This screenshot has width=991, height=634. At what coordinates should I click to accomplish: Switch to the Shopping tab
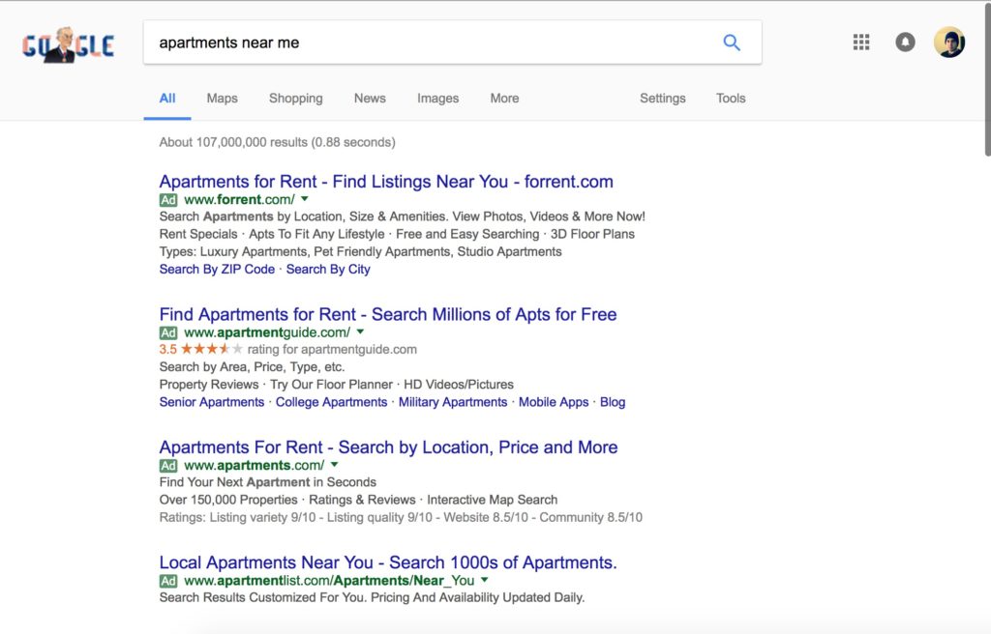296,98
